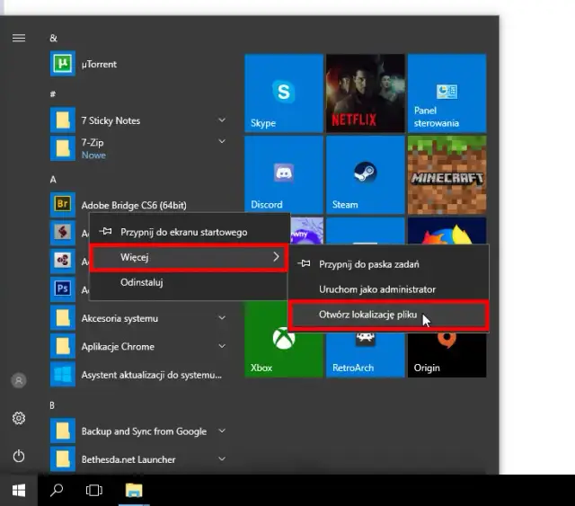Open Settings gear in Start sidebar
The width and height of the screenshot is (575, 506).
(x=19, y=418)
